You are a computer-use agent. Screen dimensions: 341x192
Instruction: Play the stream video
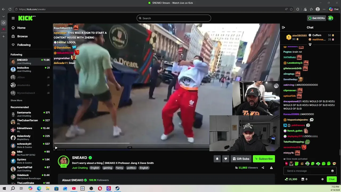(56, 148)
